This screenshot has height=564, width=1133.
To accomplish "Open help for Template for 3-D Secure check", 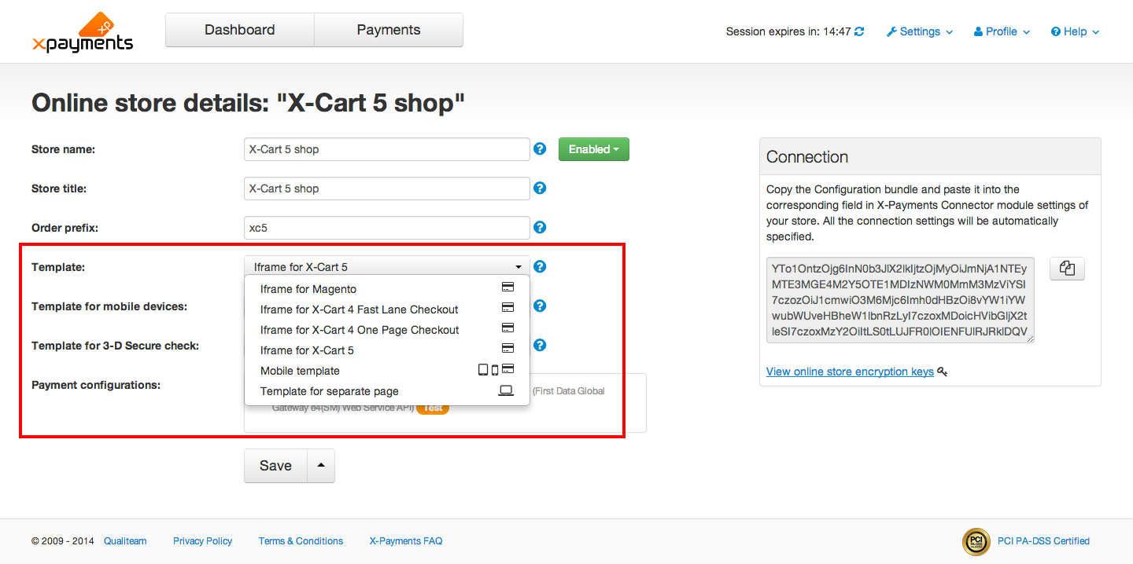I will pyautogui.click(x=540, y=345).
